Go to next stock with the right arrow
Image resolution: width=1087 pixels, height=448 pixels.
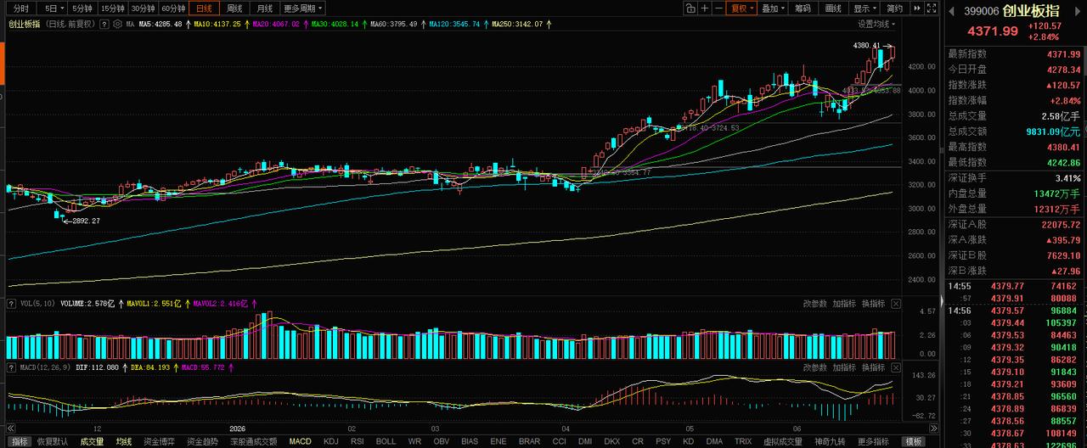1078,12
